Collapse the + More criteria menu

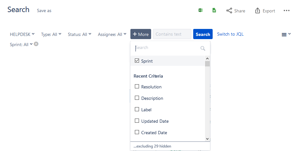tap(141, 34)
